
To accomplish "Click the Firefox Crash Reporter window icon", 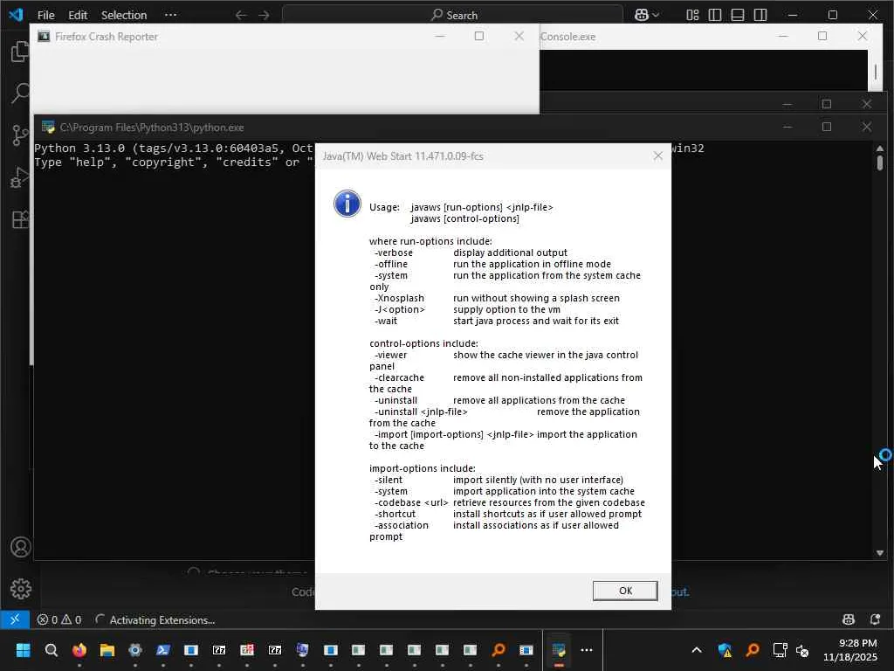I will (x=44, y=36).
